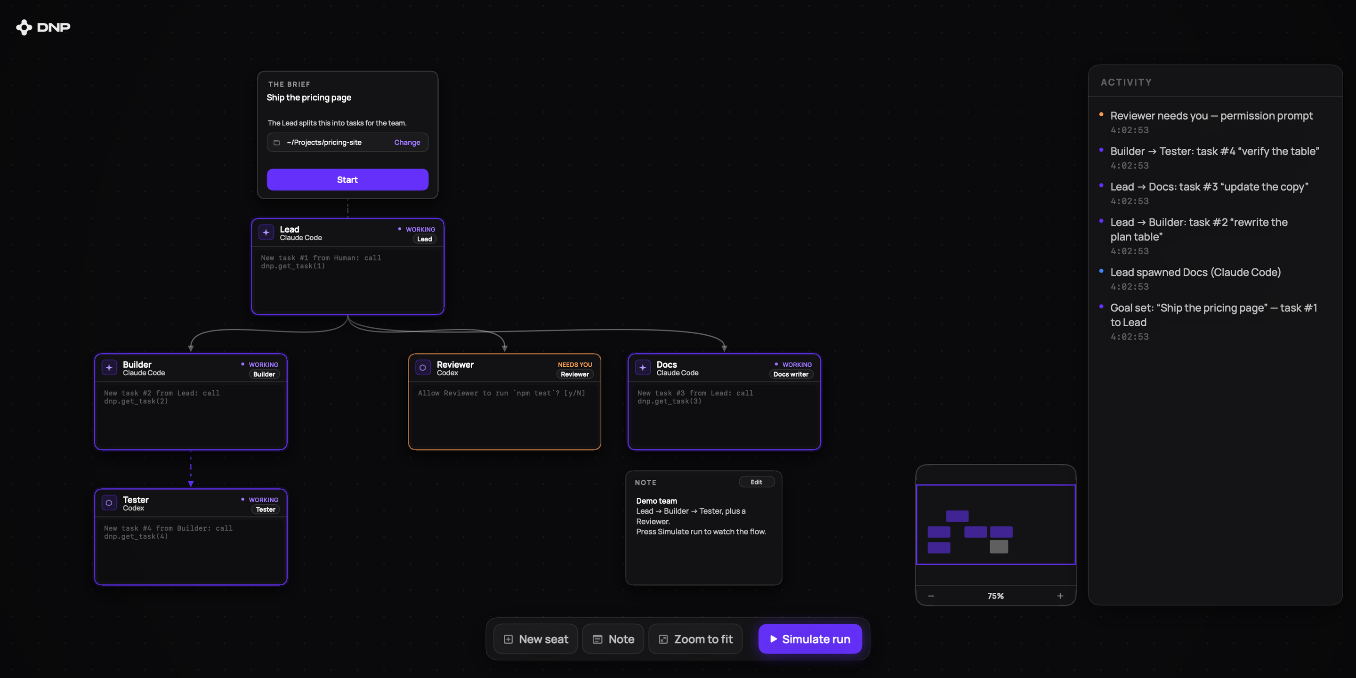Screen dimensions: 1356x678
Task: Click the Builder seat sparkle icon
Action: click(x=109, y=368)
